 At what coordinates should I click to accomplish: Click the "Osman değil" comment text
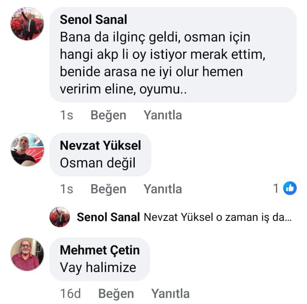(98, 163)
